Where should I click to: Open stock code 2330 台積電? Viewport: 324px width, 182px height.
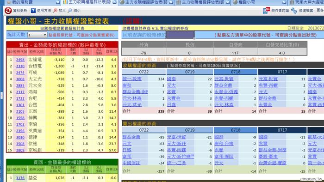click(20, 66)
